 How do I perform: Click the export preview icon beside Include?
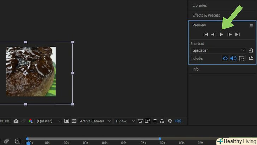click(x=251, y=58)
